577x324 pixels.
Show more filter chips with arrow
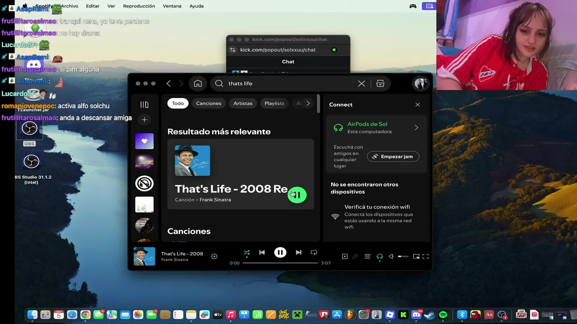click(x=308, y=103)
